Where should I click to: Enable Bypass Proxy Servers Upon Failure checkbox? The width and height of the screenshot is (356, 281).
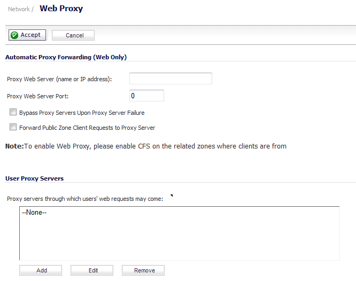pos(13,112)
